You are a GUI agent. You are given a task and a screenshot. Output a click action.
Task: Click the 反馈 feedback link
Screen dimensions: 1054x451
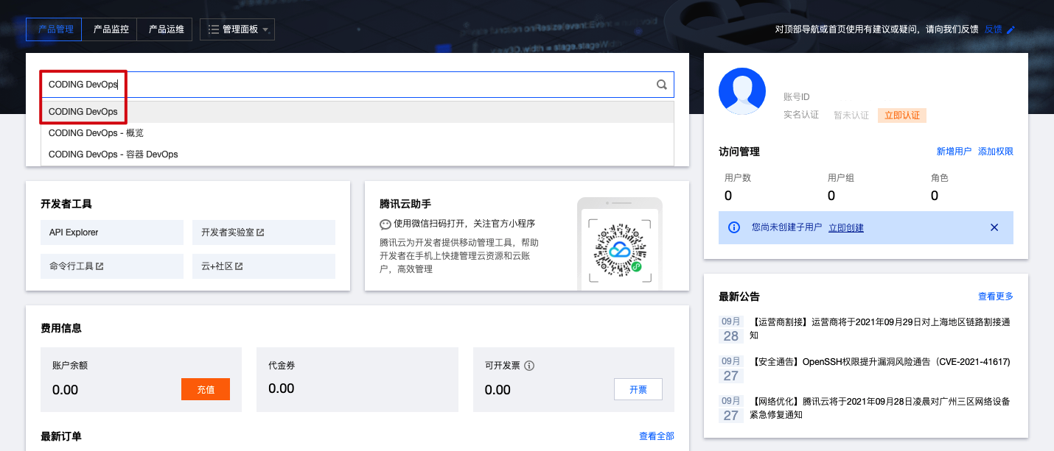(994, 29)
